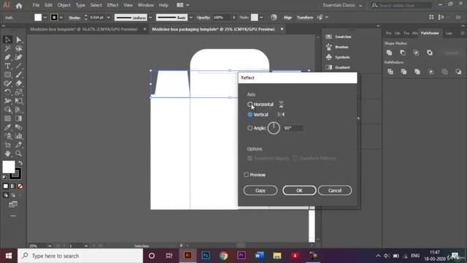Select the Zoom tool
Viewport: 467px width, 263px height.
18,153
